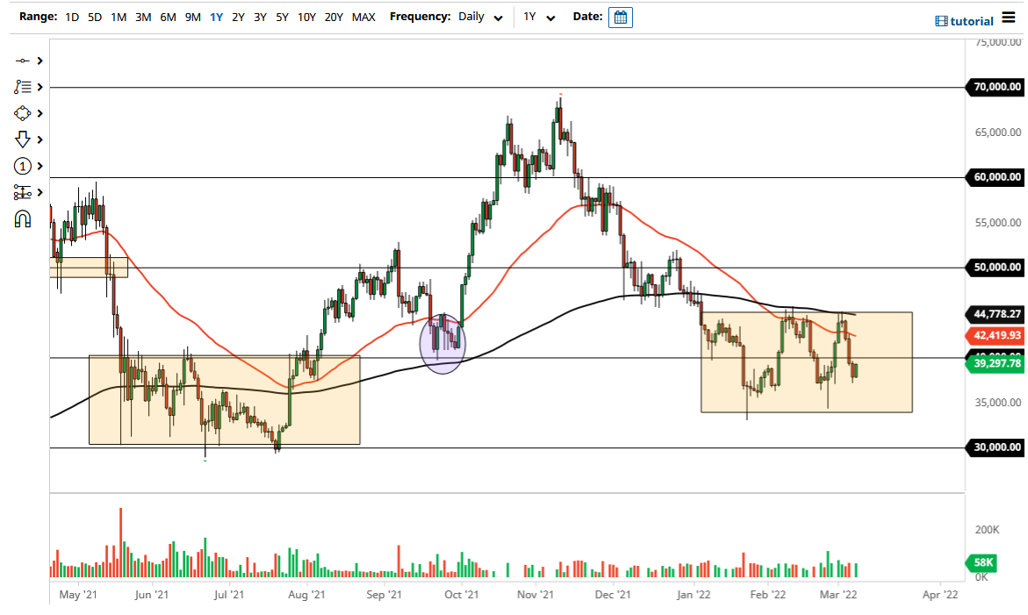
Task: Click the calendar icon next to Date
Action: click(621, 17)
